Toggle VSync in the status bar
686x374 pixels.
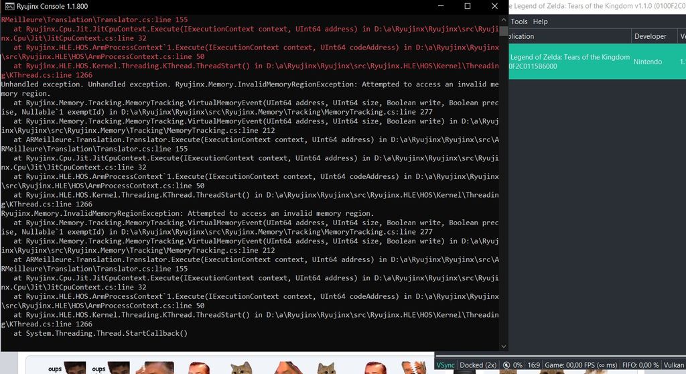[445, 365]
